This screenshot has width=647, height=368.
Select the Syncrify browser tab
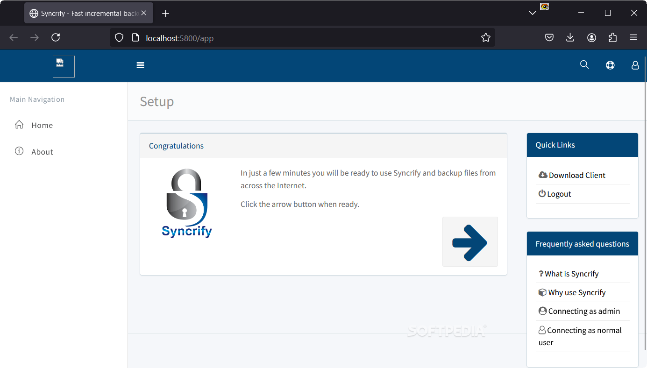pyautogui.click(x=88, y=14)
